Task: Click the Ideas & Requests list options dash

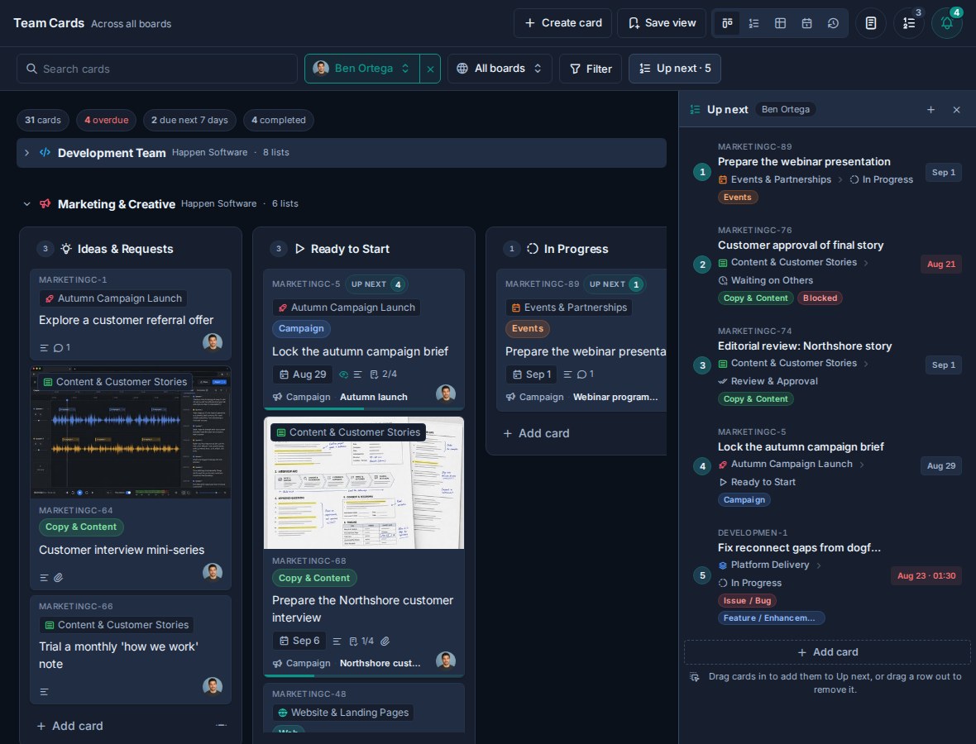Action: pyautogui.click(x=221, y=725)
